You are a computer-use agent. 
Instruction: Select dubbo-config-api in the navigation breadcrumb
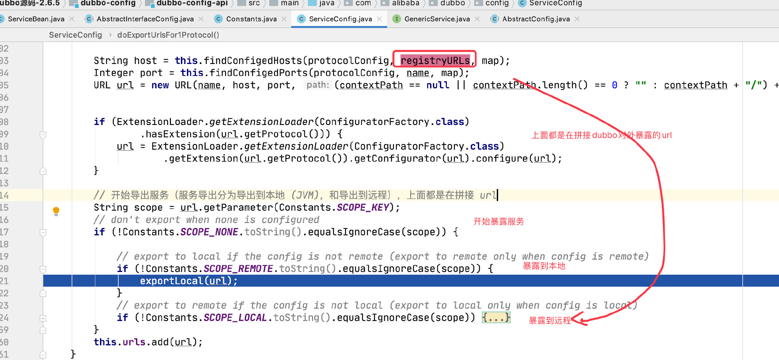(192, 3)
